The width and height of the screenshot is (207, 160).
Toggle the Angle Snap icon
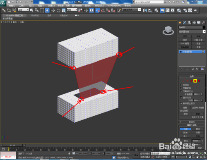pos(103,10)
